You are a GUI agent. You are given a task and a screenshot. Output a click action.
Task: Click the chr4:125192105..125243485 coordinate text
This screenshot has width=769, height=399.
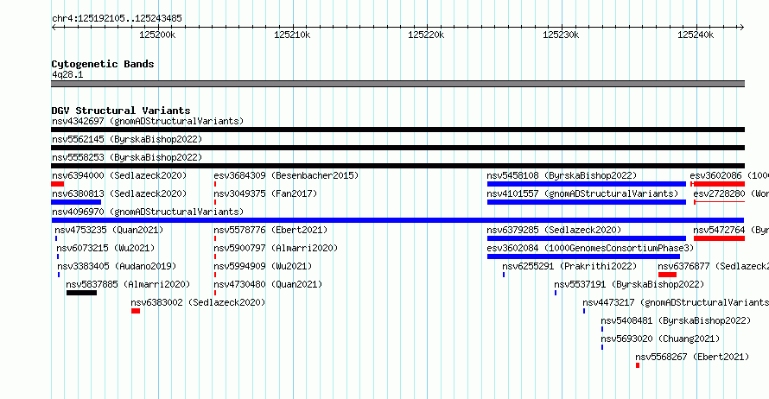[x=117, y=18]
